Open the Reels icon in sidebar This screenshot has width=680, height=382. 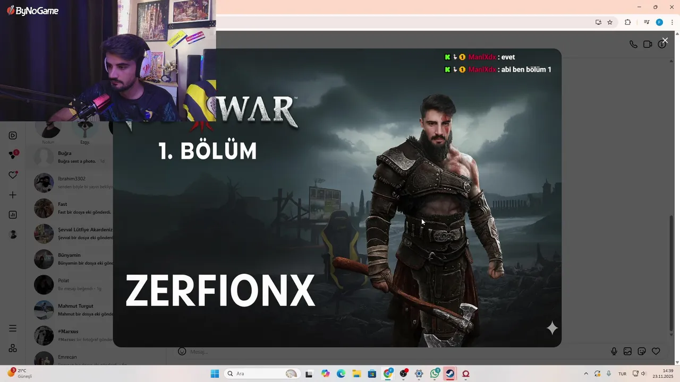click(13, 135)
